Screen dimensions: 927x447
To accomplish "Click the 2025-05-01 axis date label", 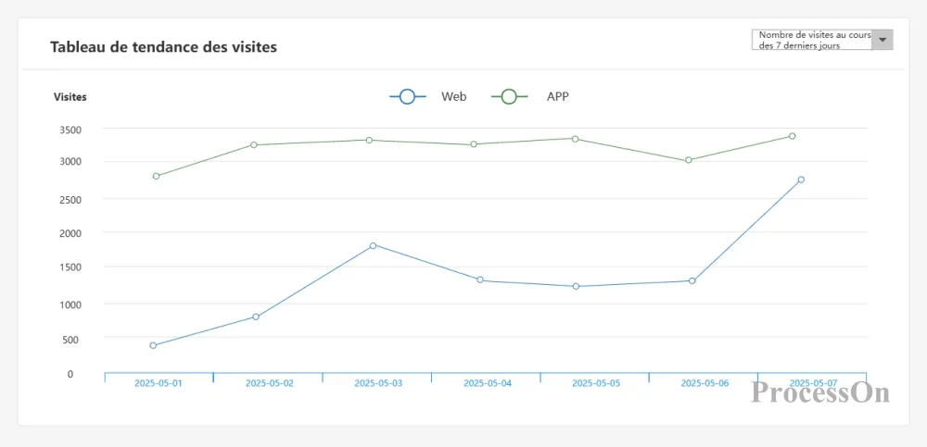I will 159,383.
